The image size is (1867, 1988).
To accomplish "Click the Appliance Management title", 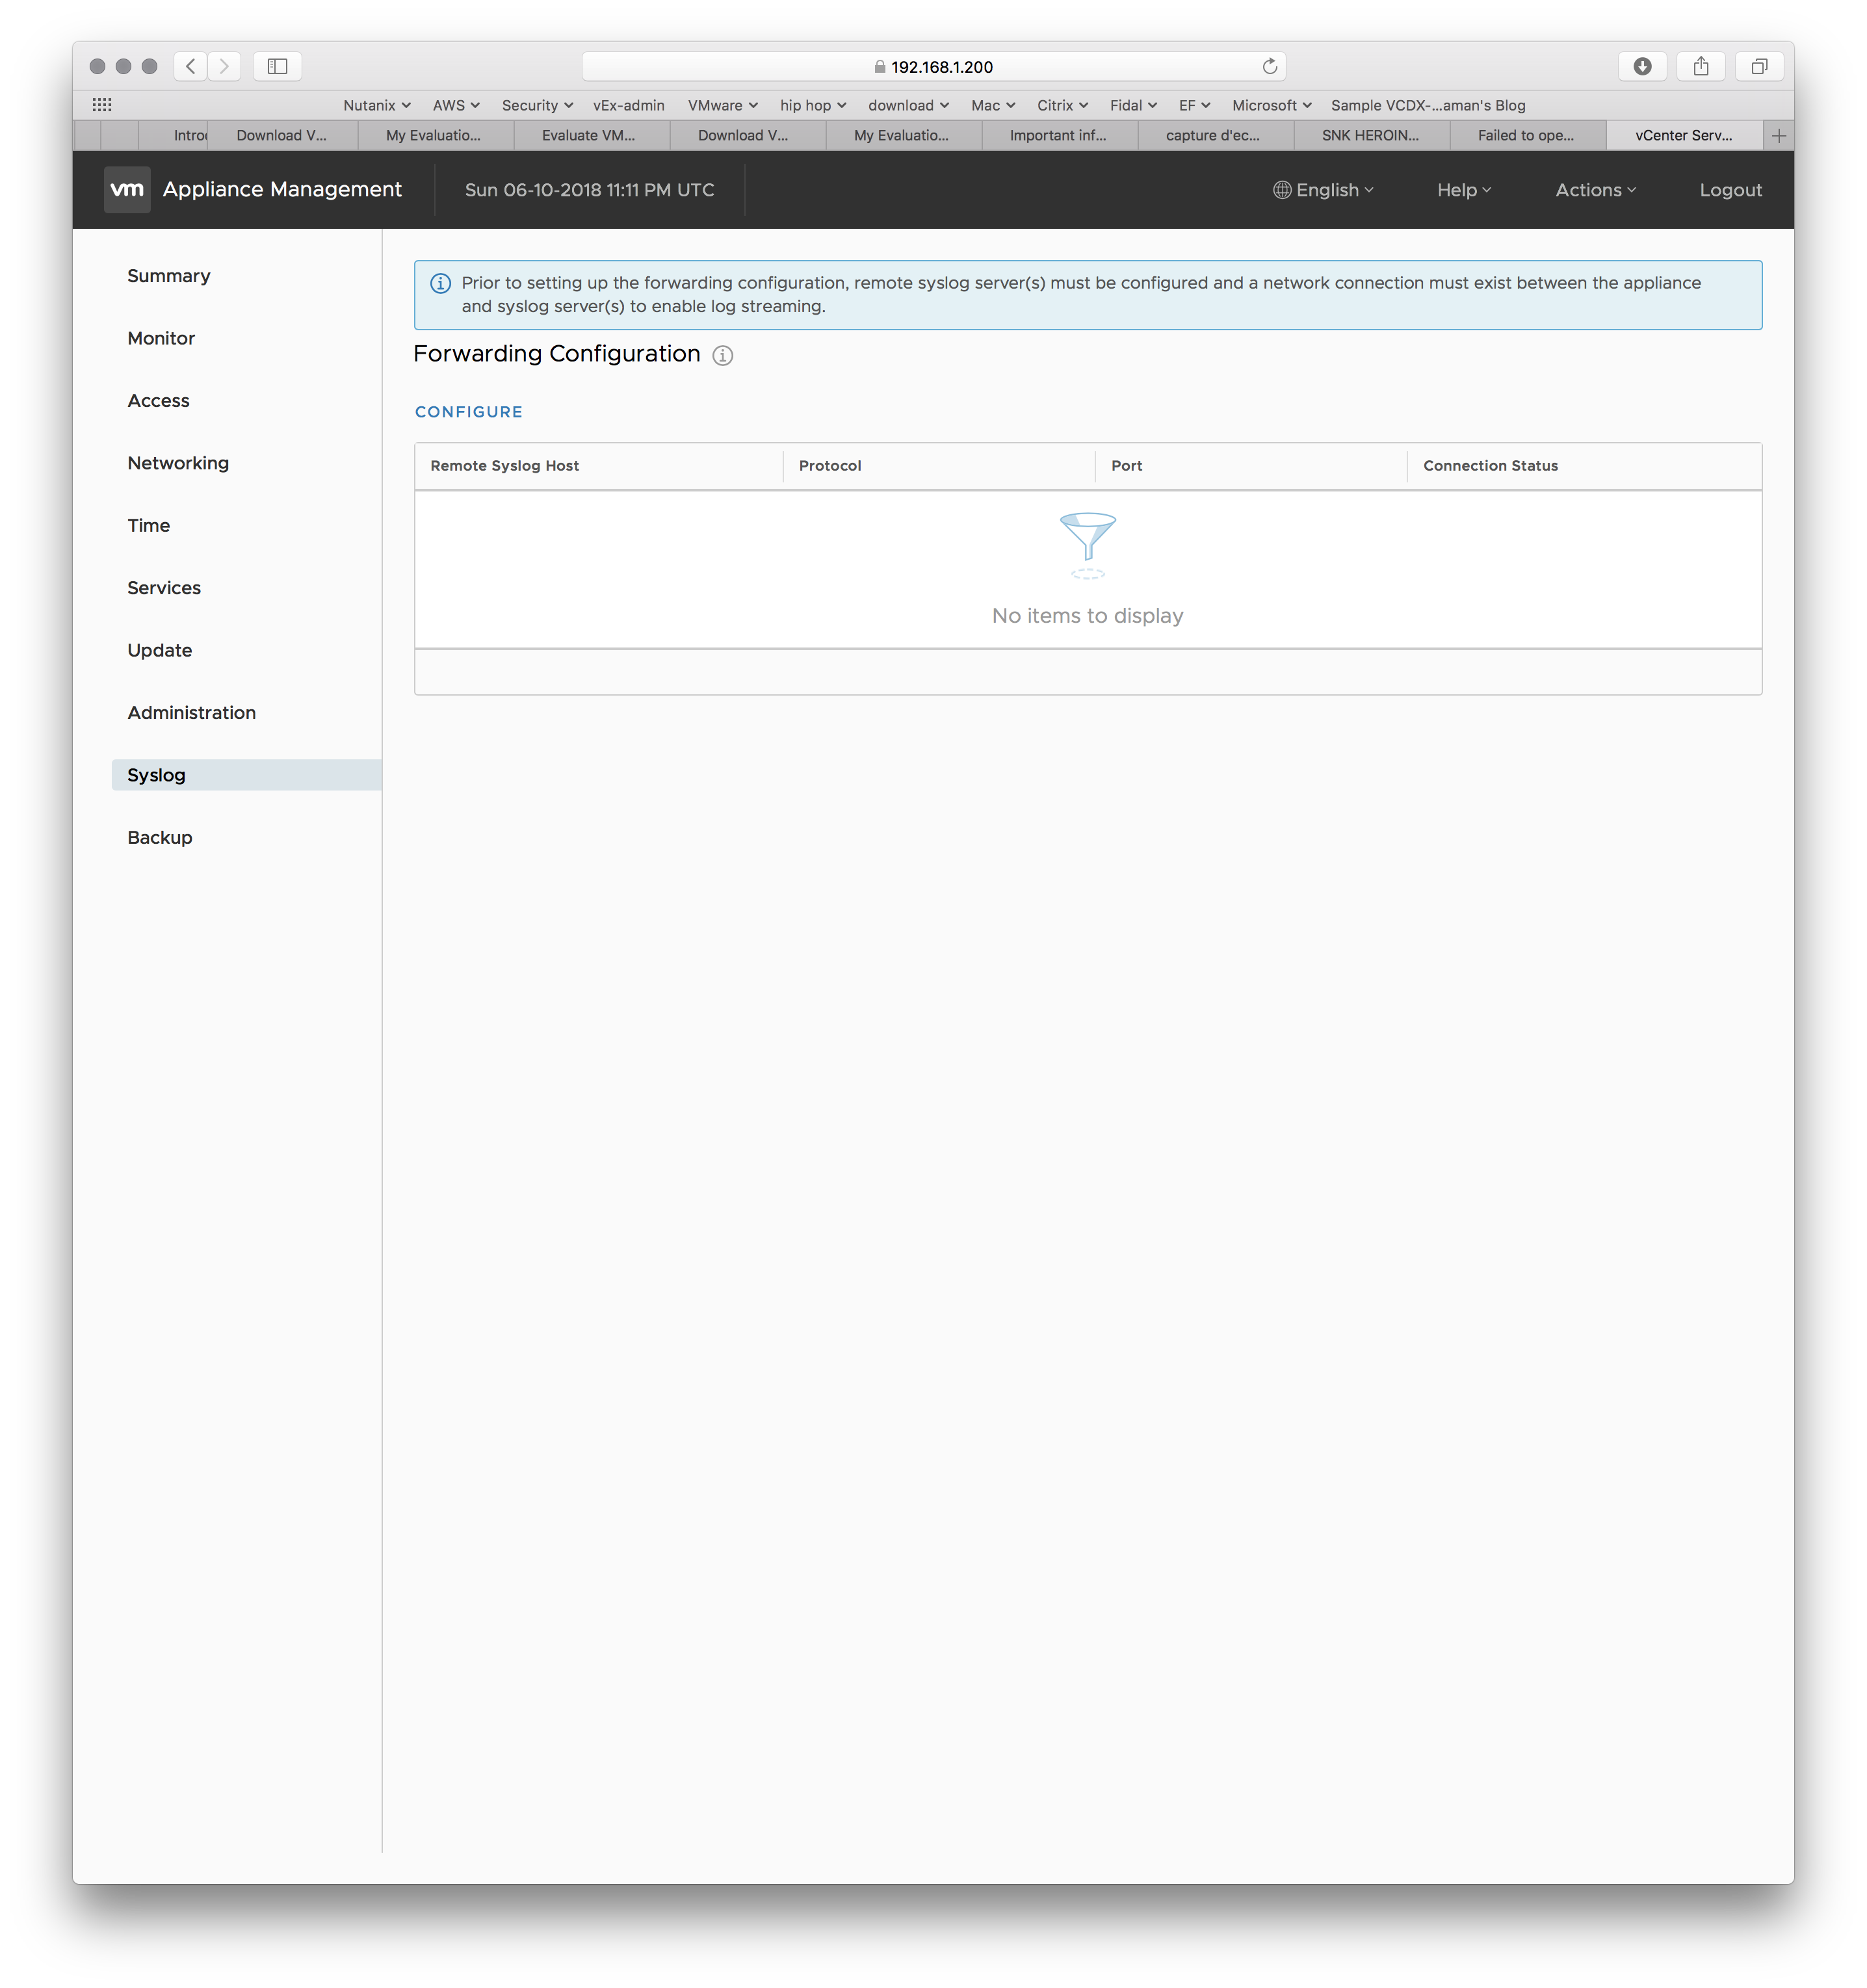I will (282, 189).
